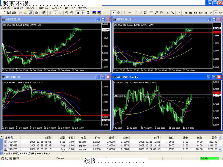This screenshot has width=223, height=167.
Task: Open the 帮助(H) Help menu
Action: (83, 7)
